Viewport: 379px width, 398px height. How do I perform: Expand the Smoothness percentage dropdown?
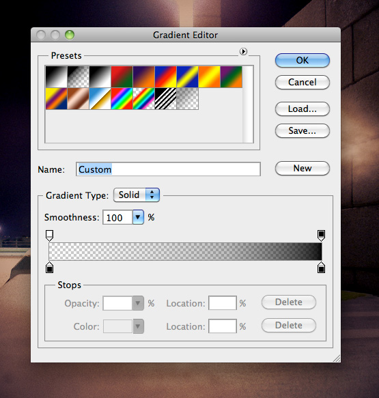(138, 217)
